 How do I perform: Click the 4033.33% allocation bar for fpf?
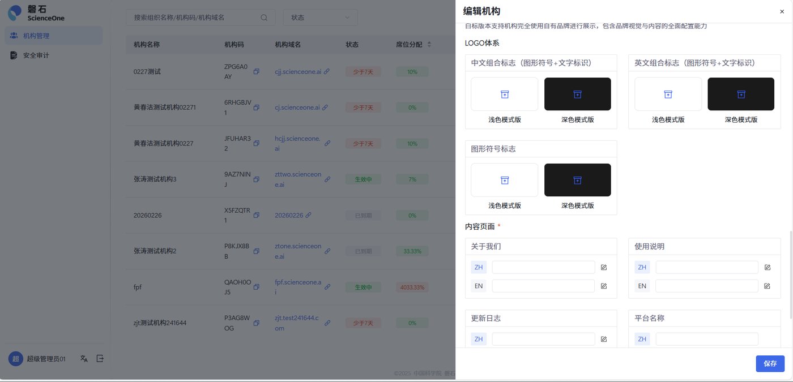(412, 287)
